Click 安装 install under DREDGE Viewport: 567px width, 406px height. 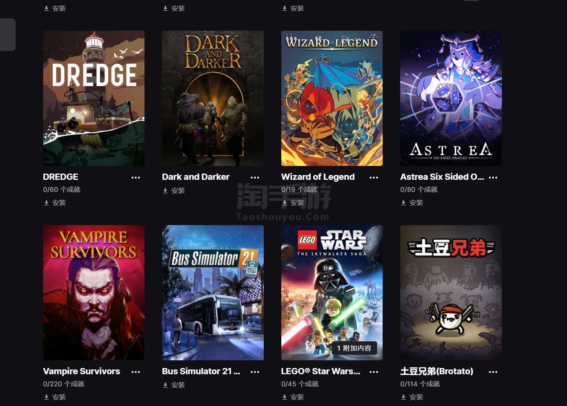click(55, 203)
